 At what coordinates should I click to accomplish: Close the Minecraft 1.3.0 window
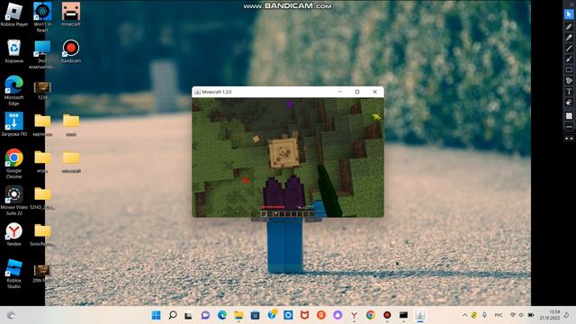coord(374,92)
